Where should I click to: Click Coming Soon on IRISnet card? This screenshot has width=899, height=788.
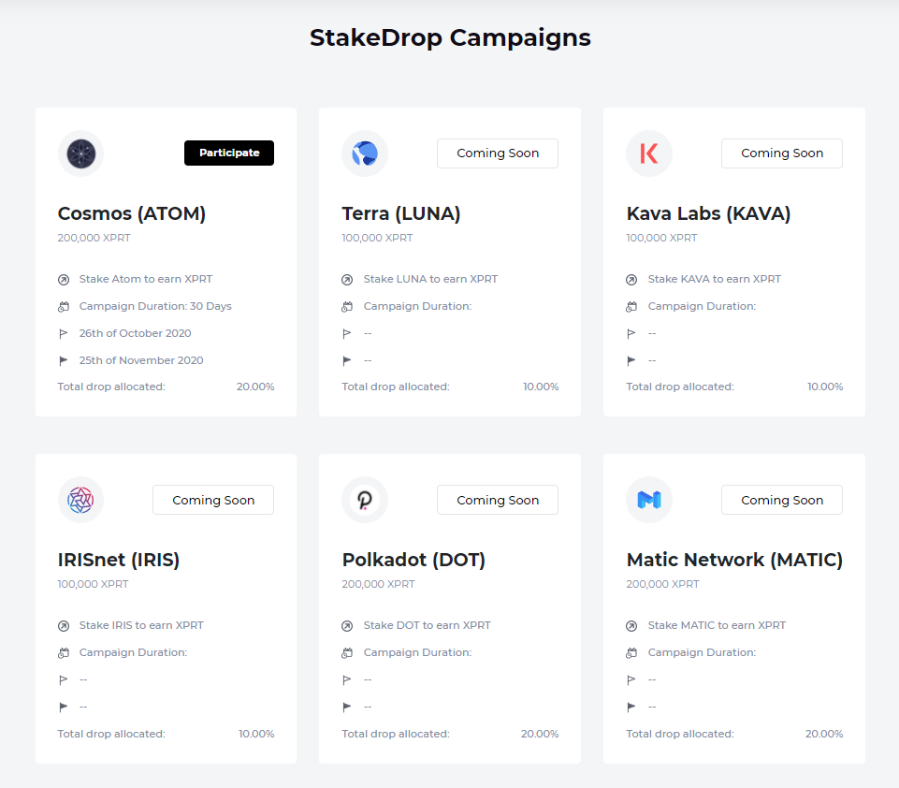point(213,500)
